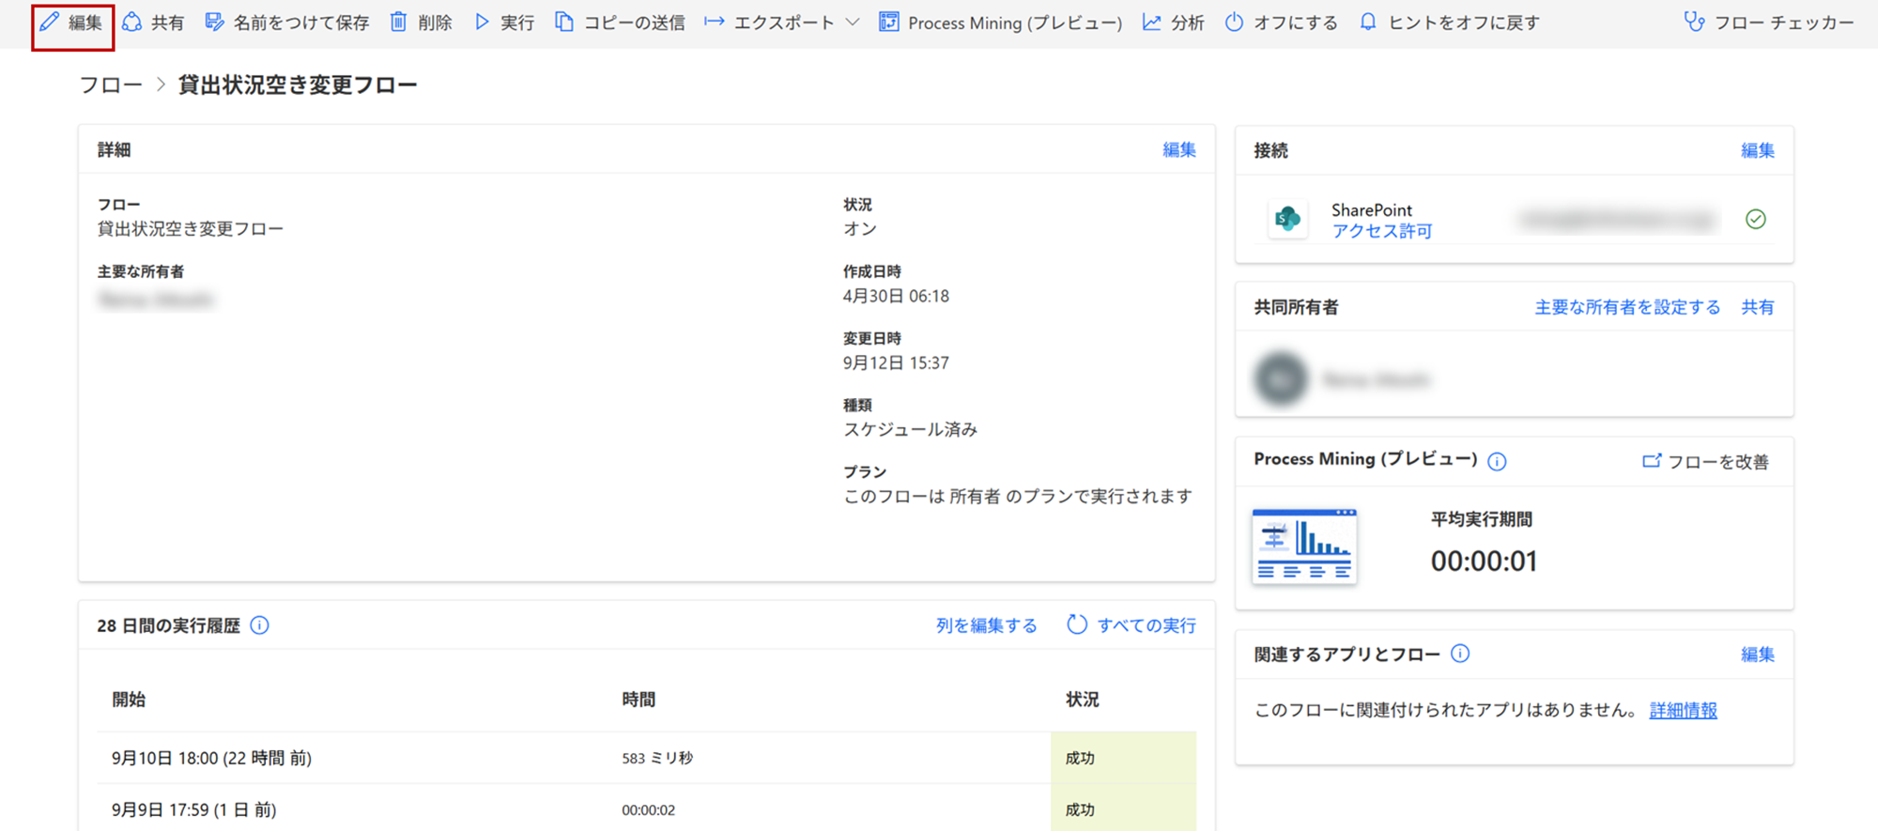Open the 共有 share option in toolbar

[x=154, y=23]
